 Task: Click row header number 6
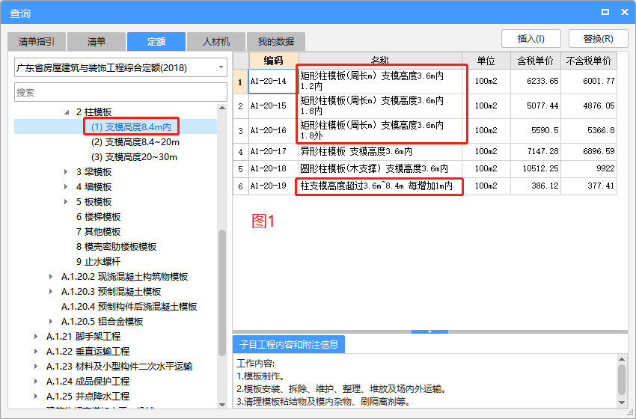tap(240, 186)
